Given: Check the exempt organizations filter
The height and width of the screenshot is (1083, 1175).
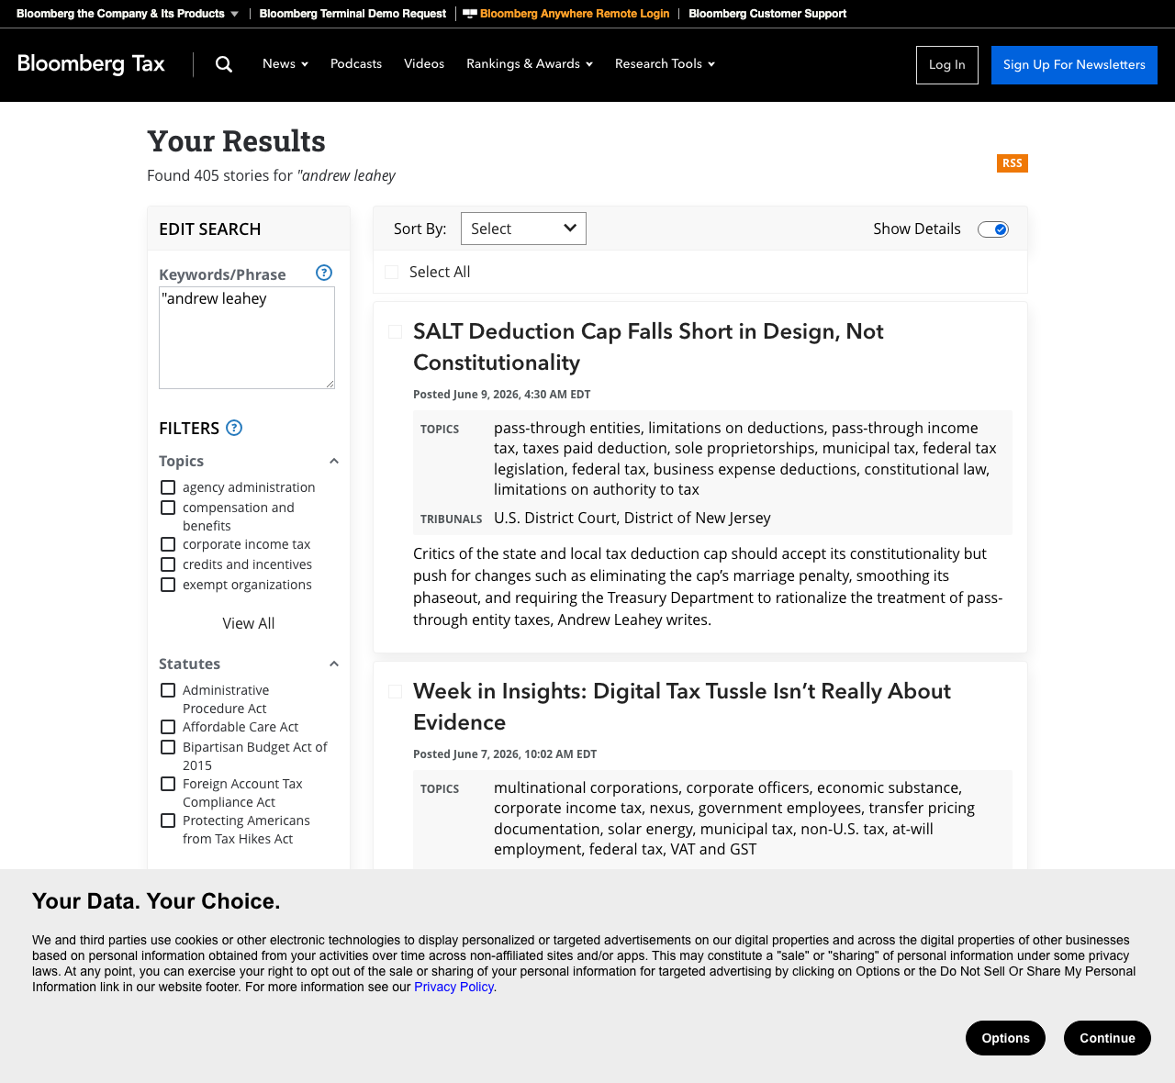Looking at the screenshot, I should click(x=168, y=585).
